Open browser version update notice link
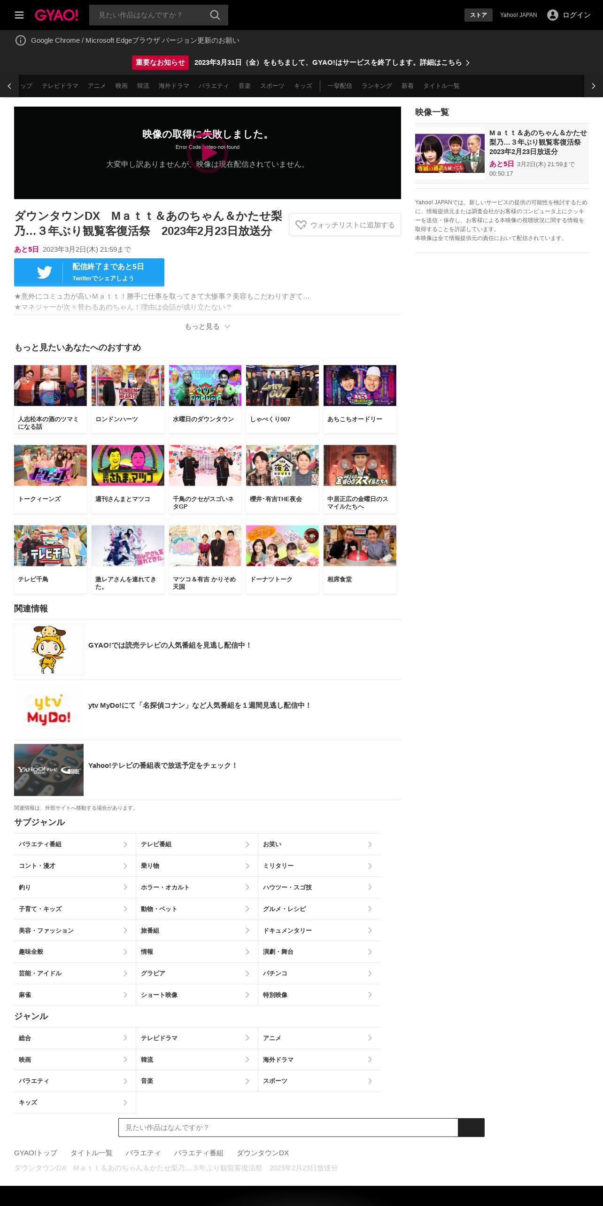 click(135, 40)
